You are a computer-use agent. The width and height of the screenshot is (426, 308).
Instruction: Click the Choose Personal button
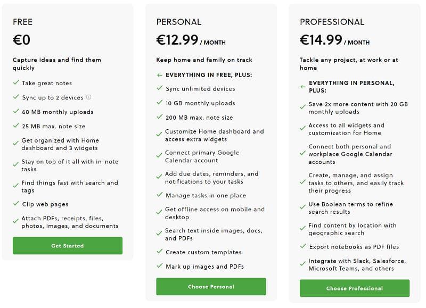tap(211, 286)
